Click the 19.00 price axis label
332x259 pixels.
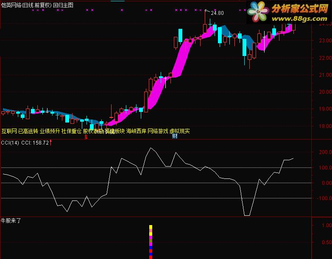pyautogui.click(x=325, y=109)
